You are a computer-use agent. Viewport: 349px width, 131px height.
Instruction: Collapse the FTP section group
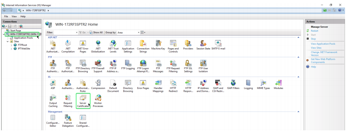299,57
